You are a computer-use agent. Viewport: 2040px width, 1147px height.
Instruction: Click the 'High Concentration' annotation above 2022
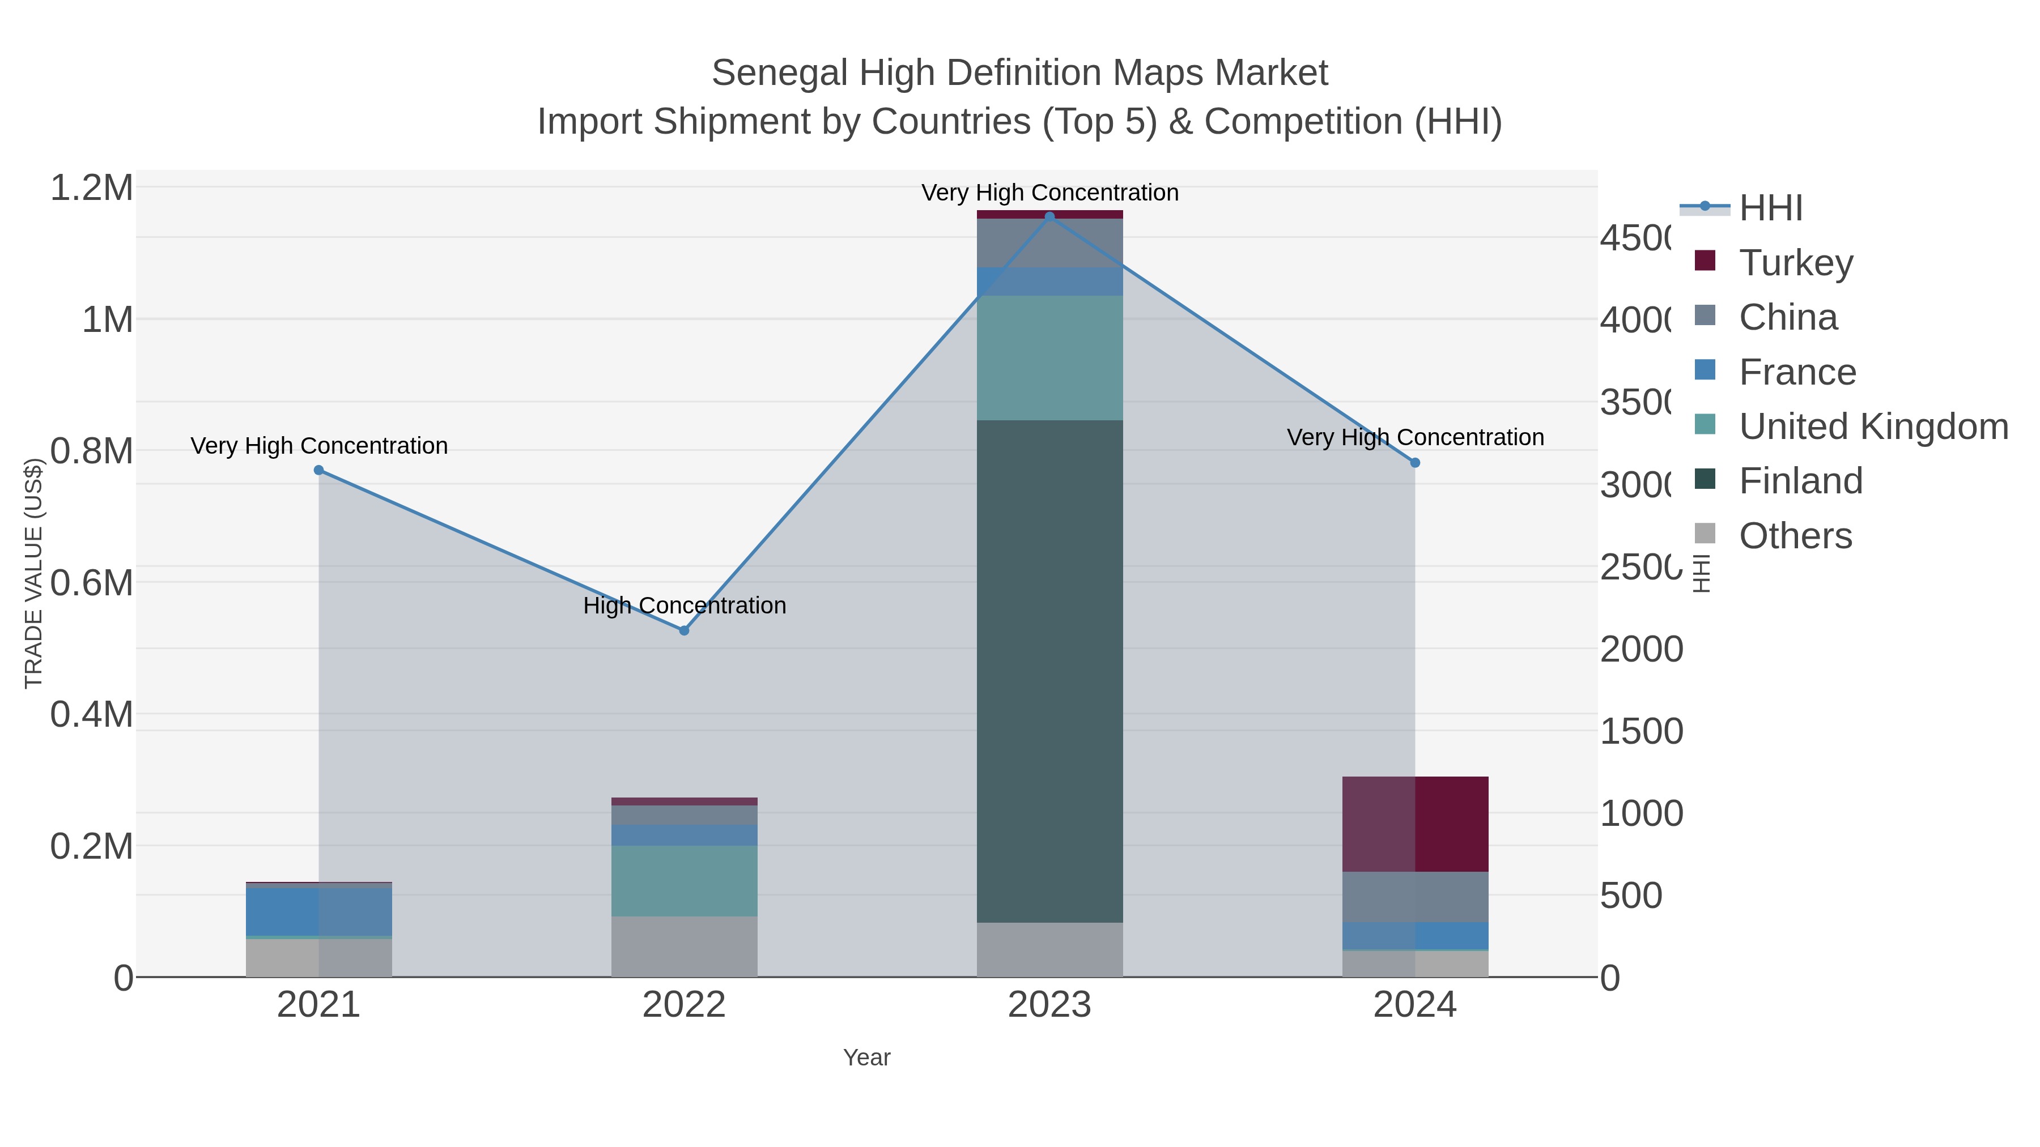pos(685,606)
